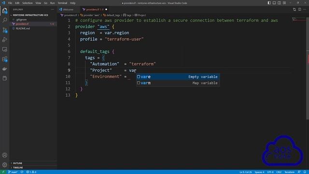Open the Manage gear icon

pos(5,165)
